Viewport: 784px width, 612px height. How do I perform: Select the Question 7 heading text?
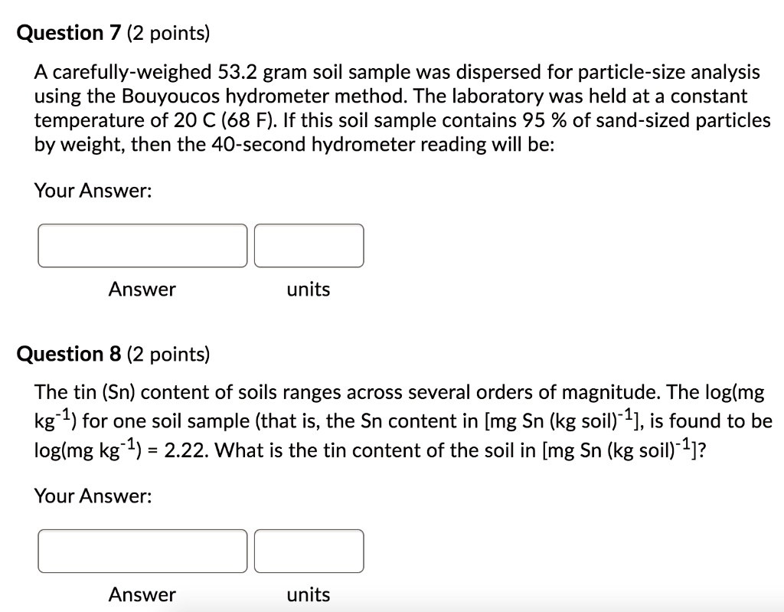click(x=67, y=32)
